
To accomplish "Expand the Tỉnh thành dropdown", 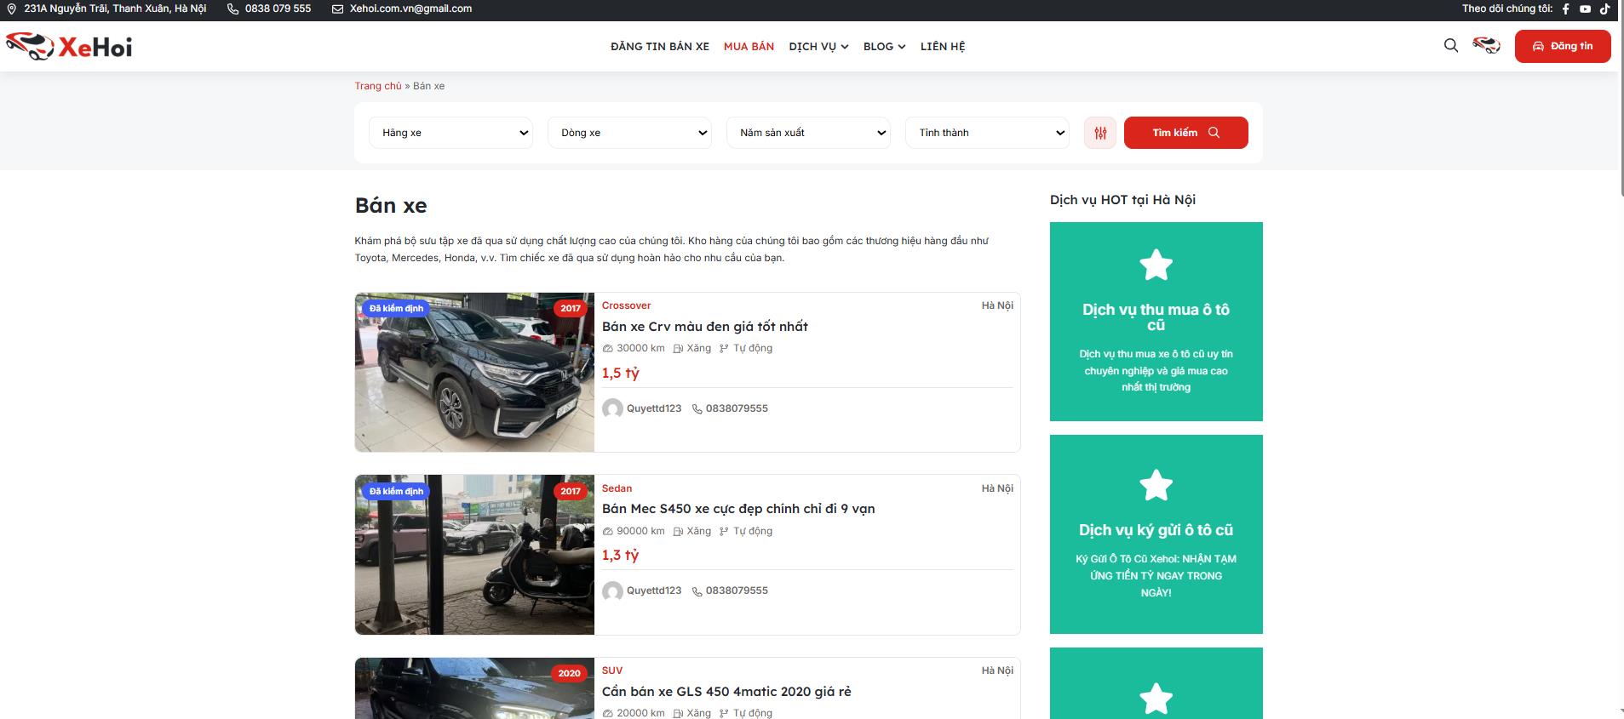I will (988, 133).
